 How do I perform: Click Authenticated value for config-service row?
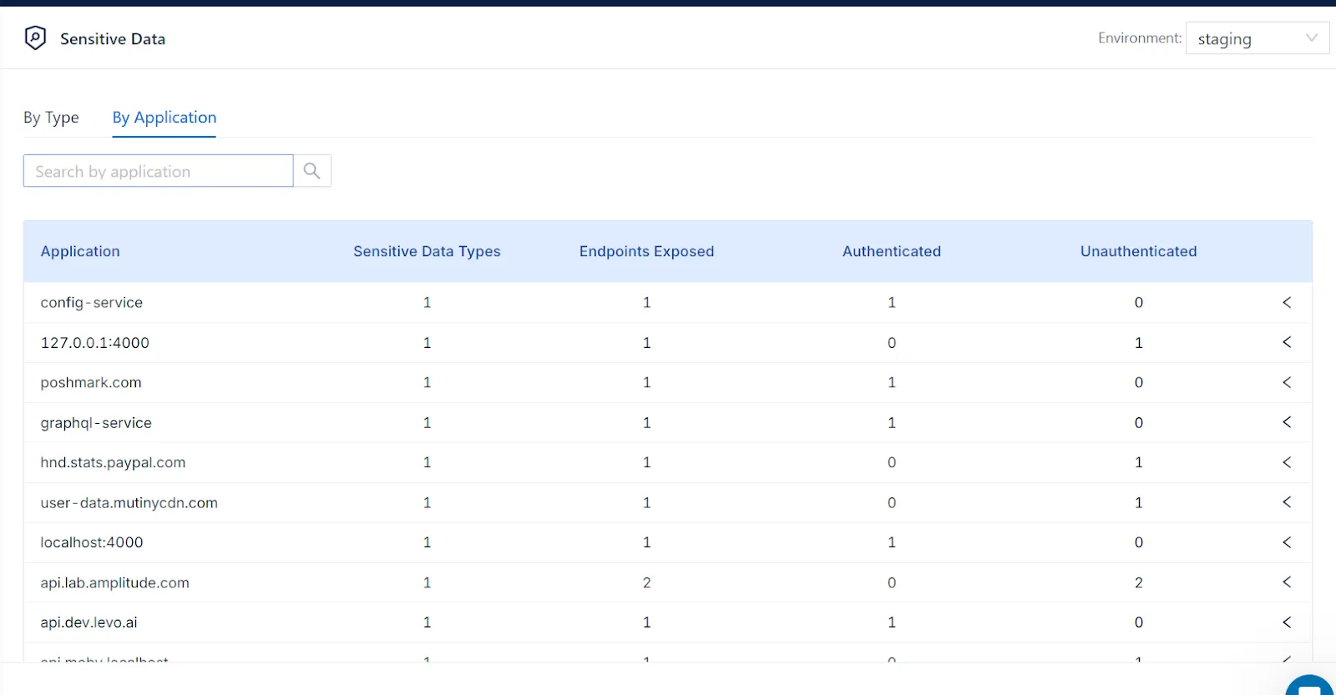(891, 303)
